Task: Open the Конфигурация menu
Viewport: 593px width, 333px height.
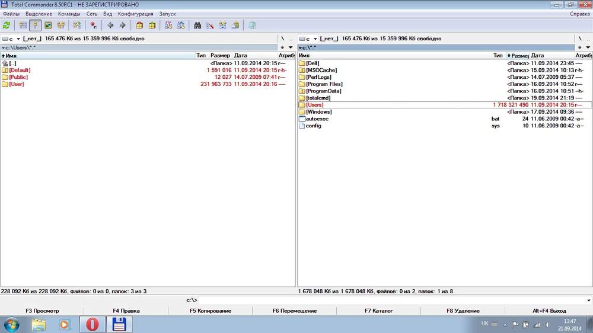Action: point(135,14)
